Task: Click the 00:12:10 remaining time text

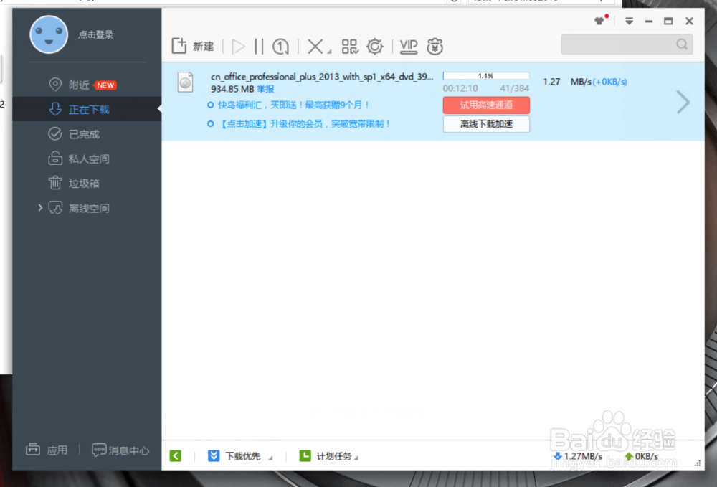Action: coord(460,88)
